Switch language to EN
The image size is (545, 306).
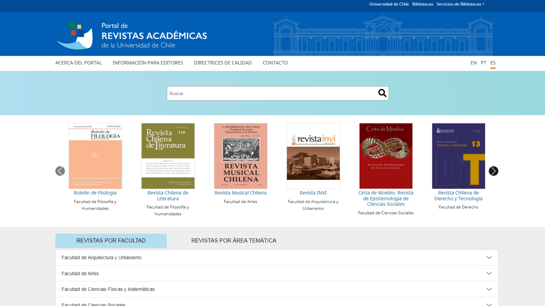473,63
